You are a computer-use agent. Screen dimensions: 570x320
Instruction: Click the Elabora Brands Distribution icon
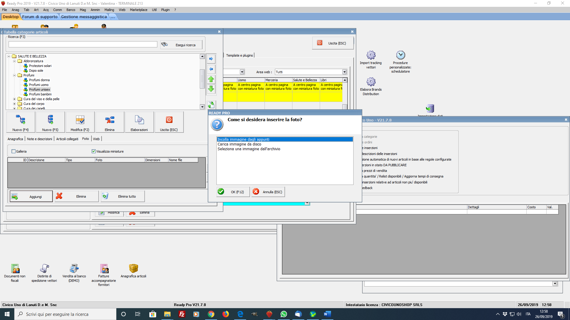[371, 82]
